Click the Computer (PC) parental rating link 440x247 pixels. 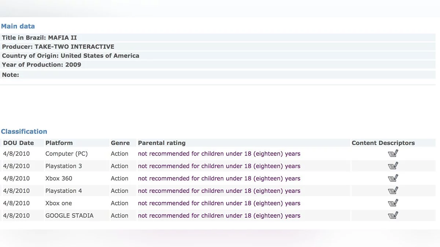pyautogui.click(x=219, y=154)
